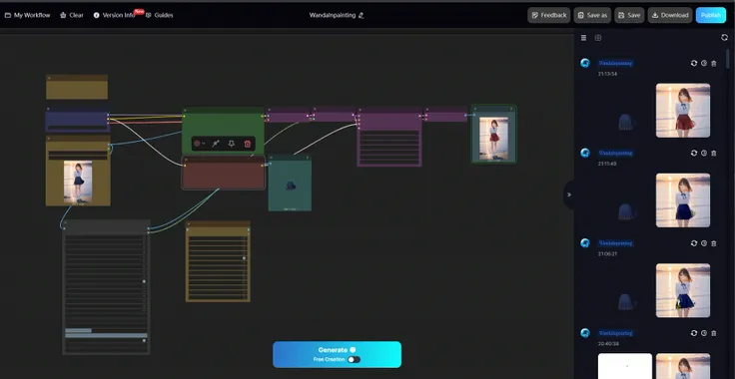Open result thumbnail of 21:06:21 entry
Screen dimensions: 735x379
(683, 290)
